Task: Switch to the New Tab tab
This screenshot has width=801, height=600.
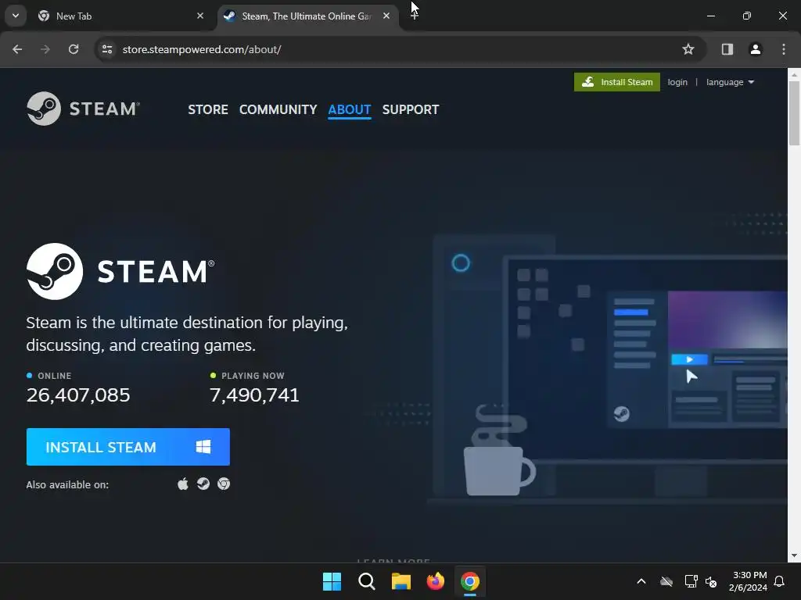Action: click(121, 16)
